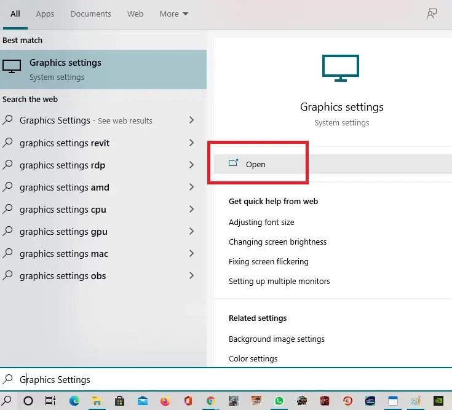The width and height of the screenshot is (452, 410).
Task: Expand the graphics settings mac suggestion arrow
Action: (x=191, y=253)
